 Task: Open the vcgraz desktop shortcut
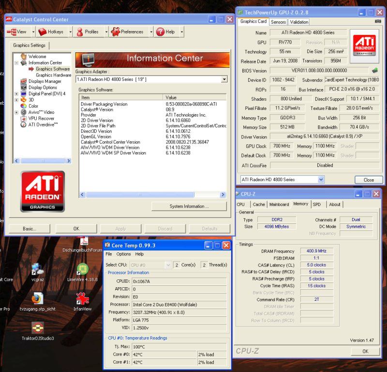pyautogui.click(x=38, y=273)
